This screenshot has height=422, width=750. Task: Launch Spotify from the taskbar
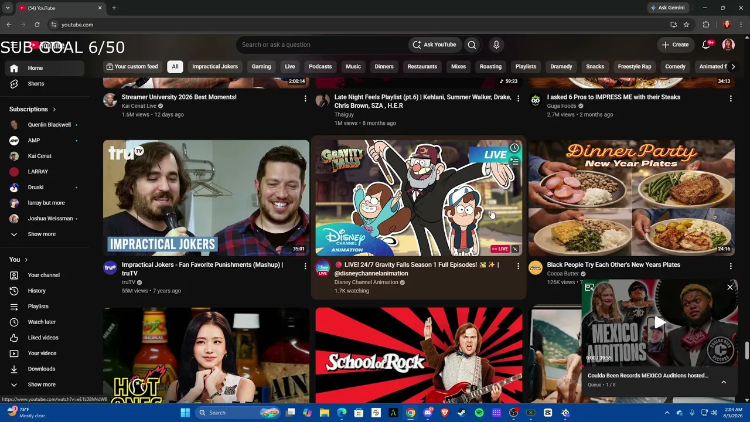click(x=479, y=413)
